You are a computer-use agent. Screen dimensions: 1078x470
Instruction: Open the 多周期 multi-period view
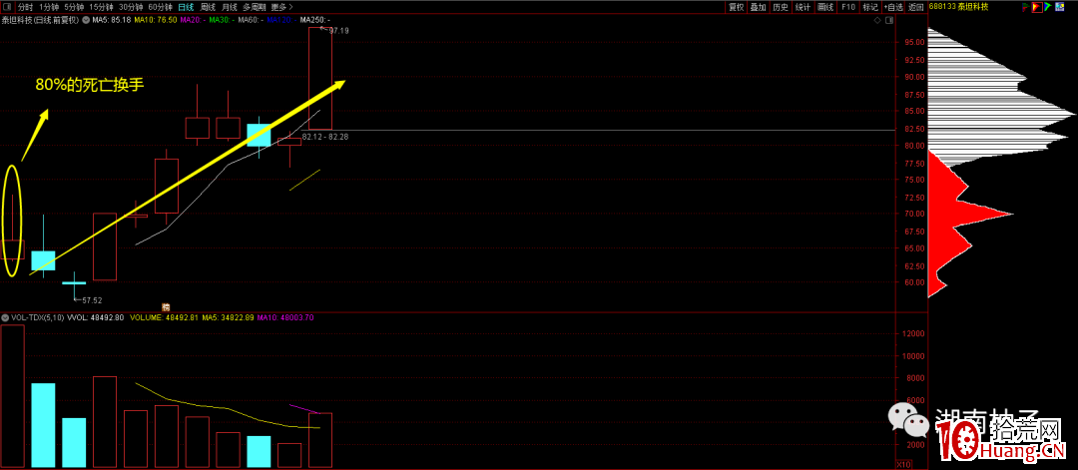(255, 7)
